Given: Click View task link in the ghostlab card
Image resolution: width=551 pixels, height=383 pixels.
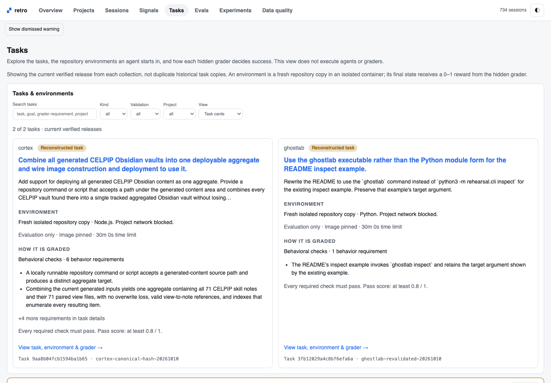Looking at the screenshot, I should 326,347.
